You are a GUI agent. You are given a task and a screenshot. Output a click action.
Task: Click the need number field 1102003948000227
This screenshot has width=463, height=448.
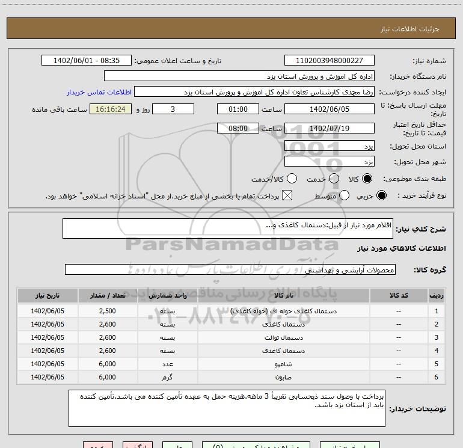pos(330,61)
